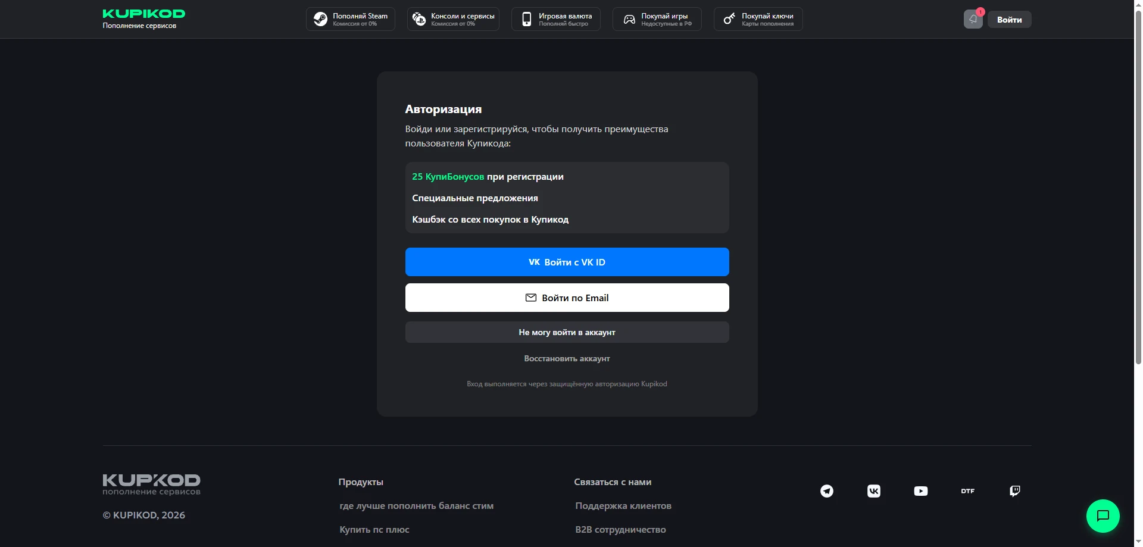
Task: Click the Войти button in header
Action: point(1010,20)
